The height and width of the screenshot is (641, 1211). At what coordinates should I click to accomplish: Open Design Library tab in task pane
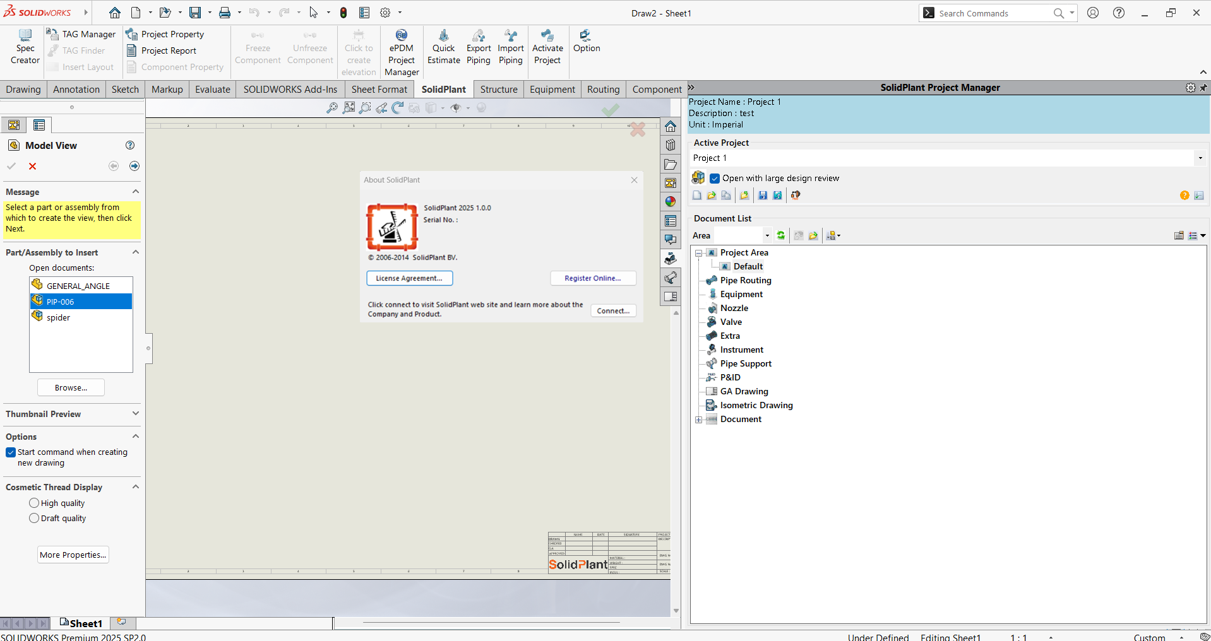point(671,145)
